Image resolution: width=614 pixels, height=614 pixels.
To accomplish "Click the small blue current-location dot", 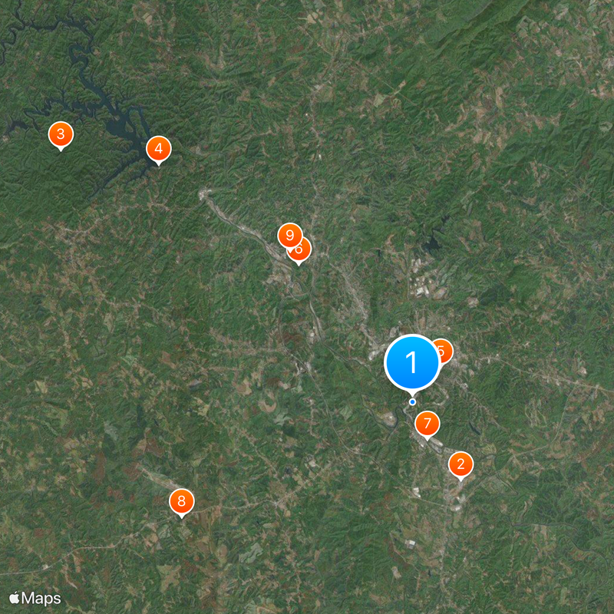I will point(412,401).
